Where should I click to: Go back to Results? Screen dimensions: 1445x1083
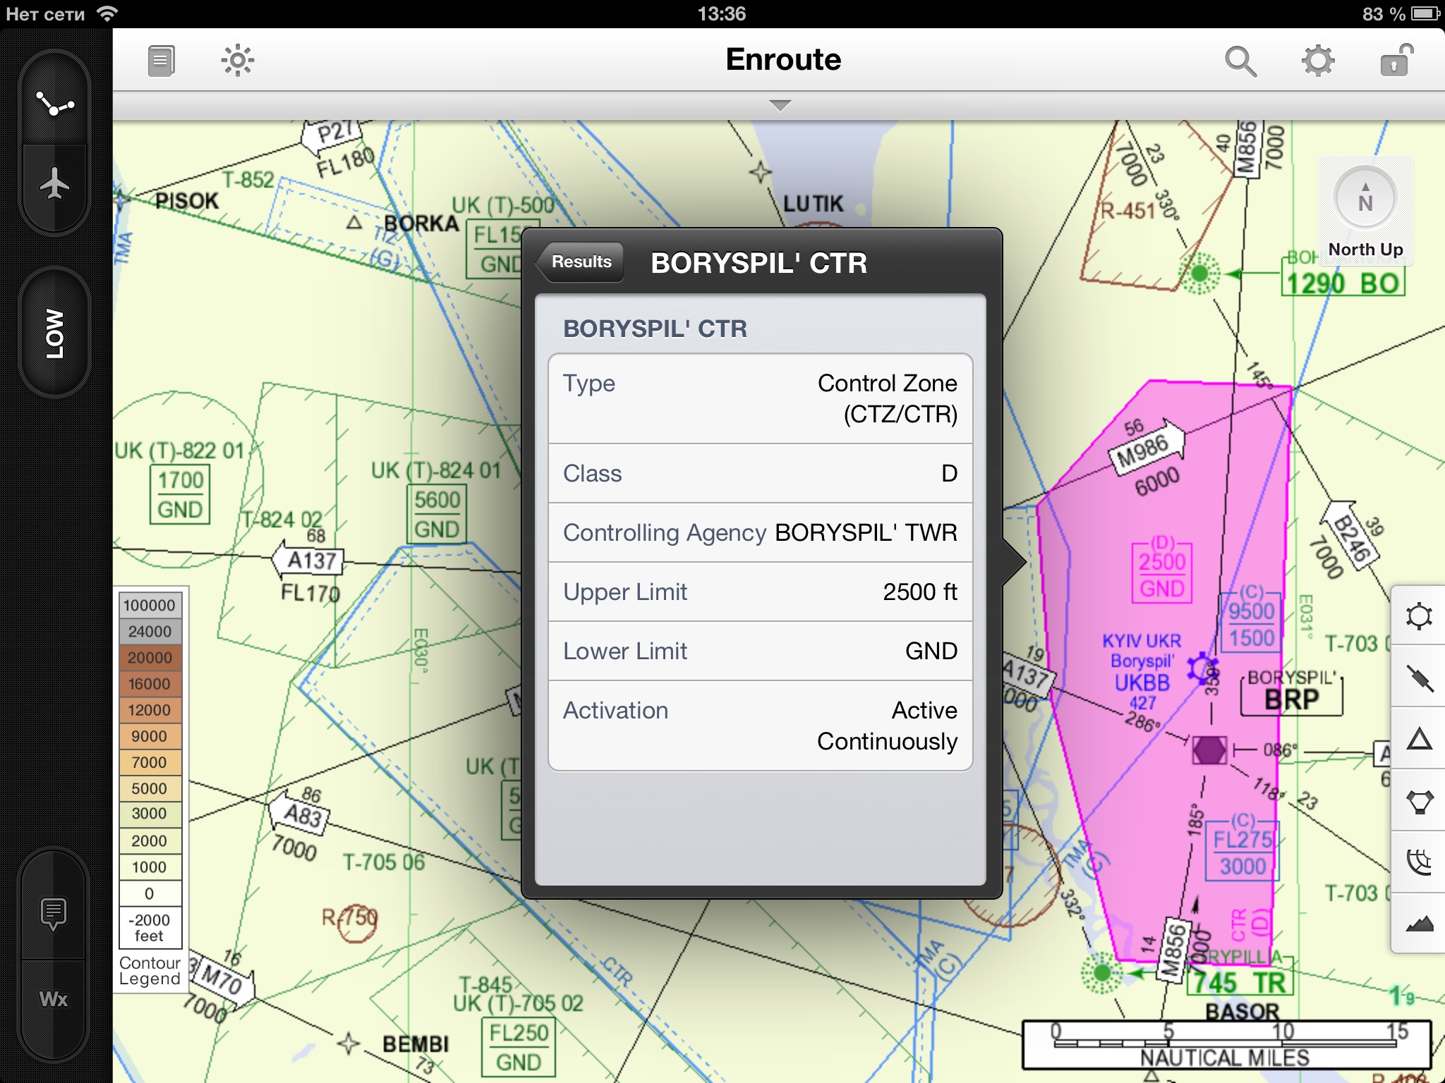coord(580,262)
